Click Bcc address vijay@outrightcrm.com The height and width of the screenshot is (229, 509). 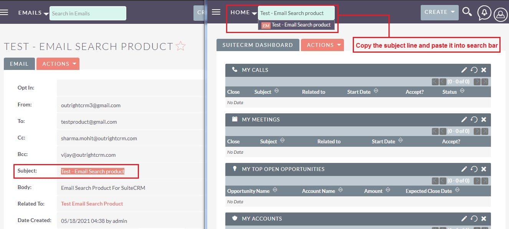(88, 155)
